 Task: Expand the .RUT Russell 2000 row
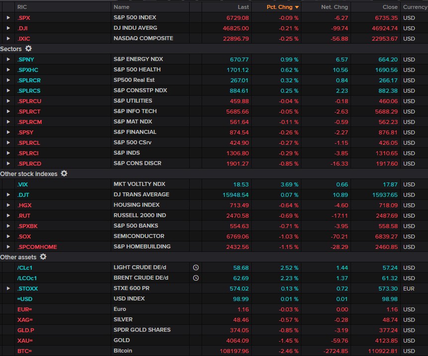coord(8,215)
